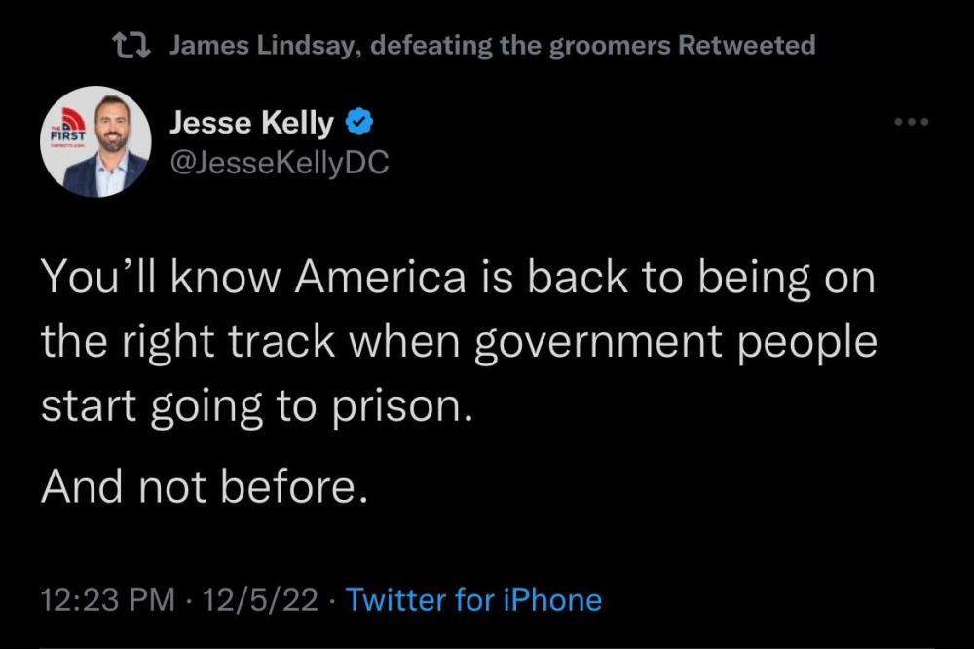Click the tweet line 'start going to prison.'
Viewport: 974px width, 649px height.
coord(257,407)
